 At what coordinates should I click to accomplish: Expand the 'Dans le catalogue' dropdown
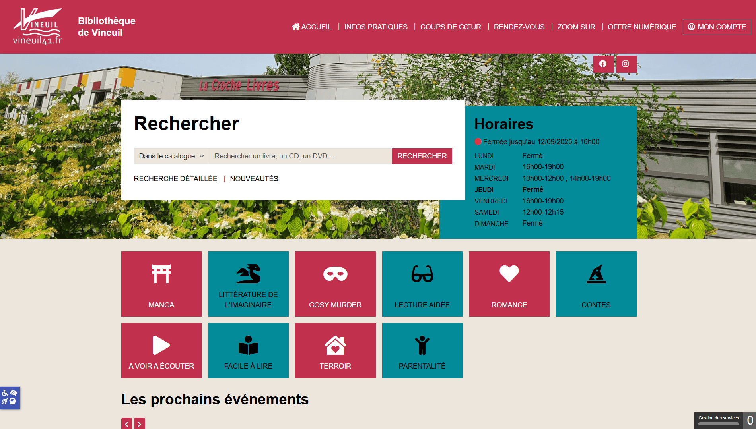pyautogui.click(x=171, y=156)
